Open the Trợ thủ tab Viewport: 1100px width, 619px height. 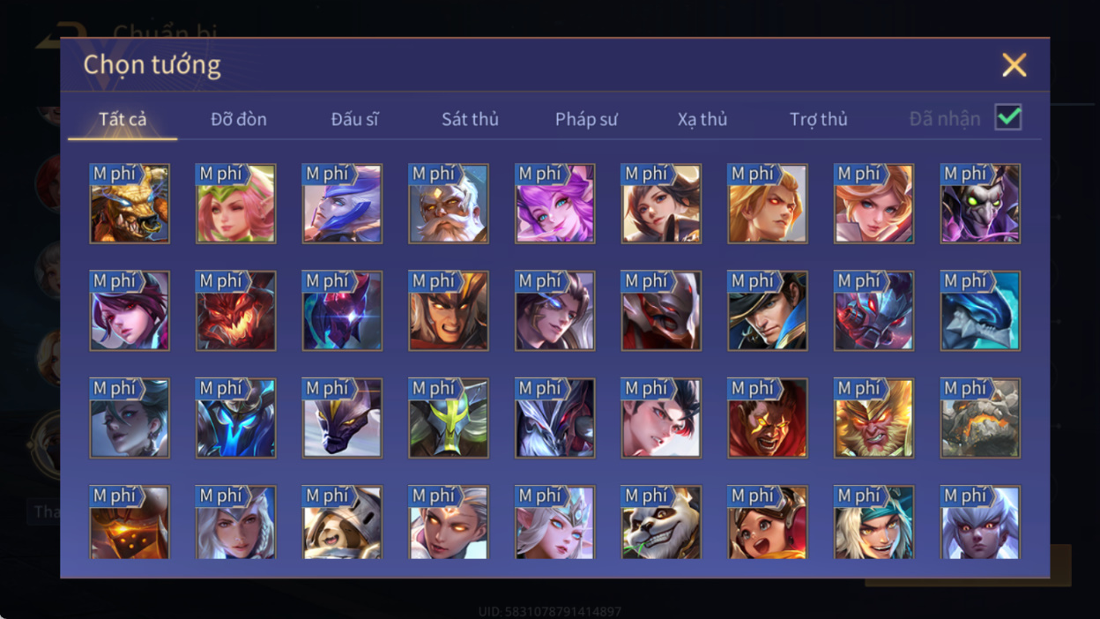pyautogui.click(x=819, y=119)
